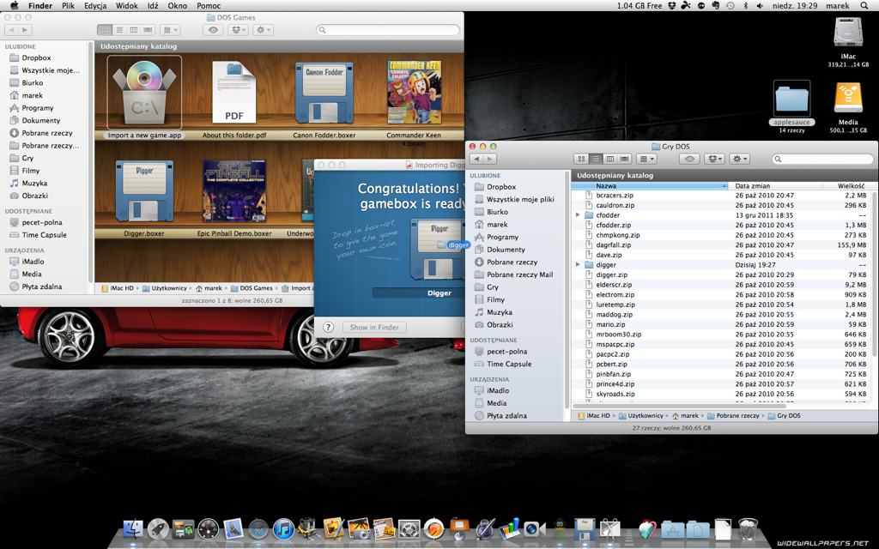Switch Gry DOS window to column view

[609, 159]
